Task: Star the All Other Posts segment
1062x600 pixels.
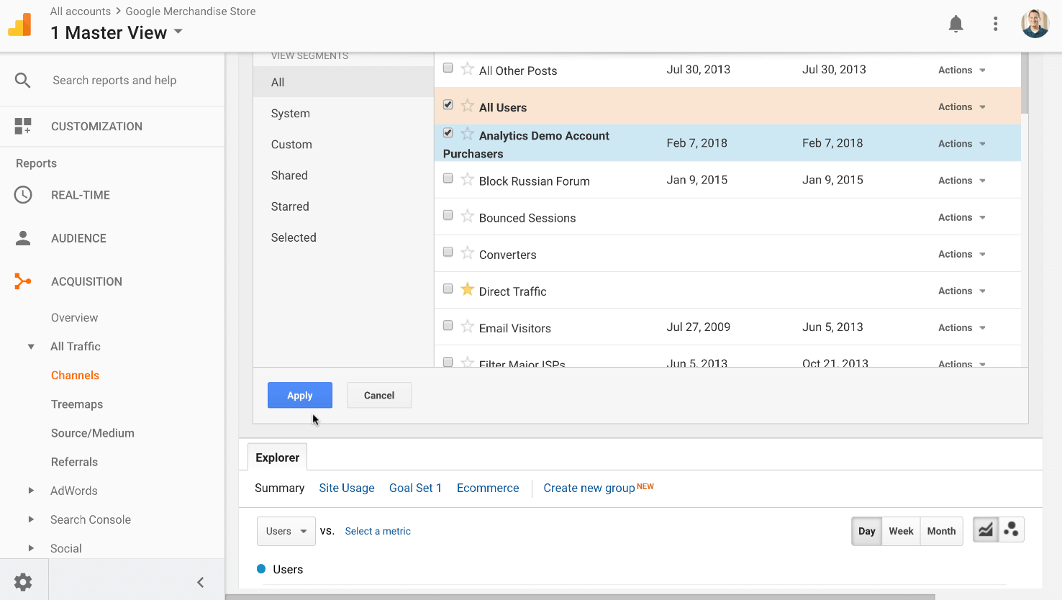Action: pyautogui.click(x=467, y=69)
